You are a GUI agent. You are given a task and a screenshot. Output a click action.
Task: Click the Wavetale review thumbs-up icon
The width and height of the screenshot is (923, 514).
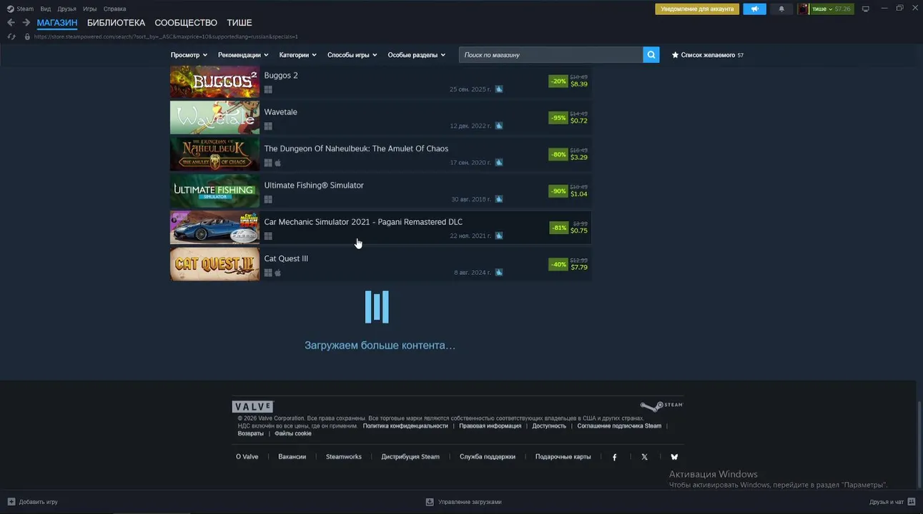click(499, 126)
